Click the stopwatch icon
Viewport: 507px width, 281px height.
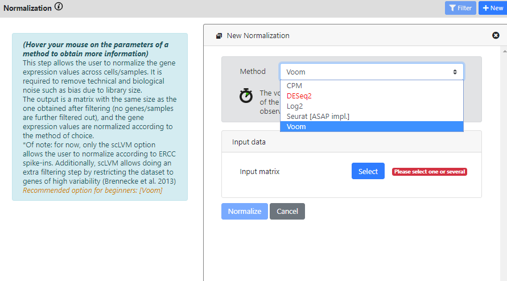tap(246, 96)
